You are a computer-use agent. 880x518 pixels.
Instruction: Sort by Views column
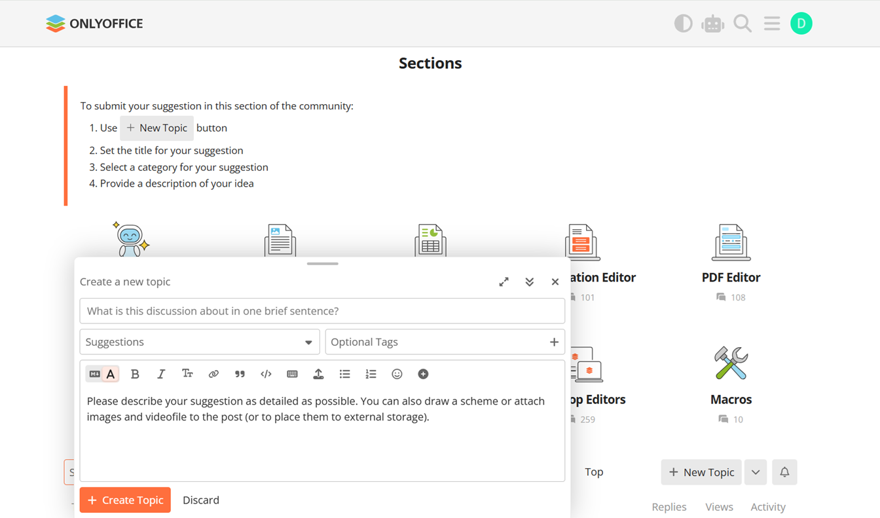click(x=719, y=507)
